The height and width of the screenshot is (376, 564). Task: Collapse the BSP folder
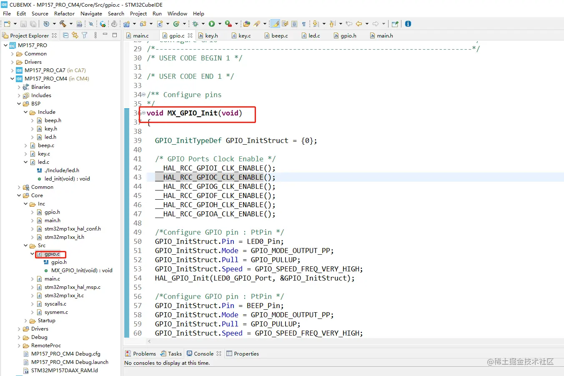[19, 104]
